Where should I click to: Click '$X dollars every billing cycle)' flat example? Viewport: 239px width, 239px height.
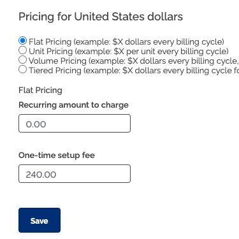coord(168,42)
